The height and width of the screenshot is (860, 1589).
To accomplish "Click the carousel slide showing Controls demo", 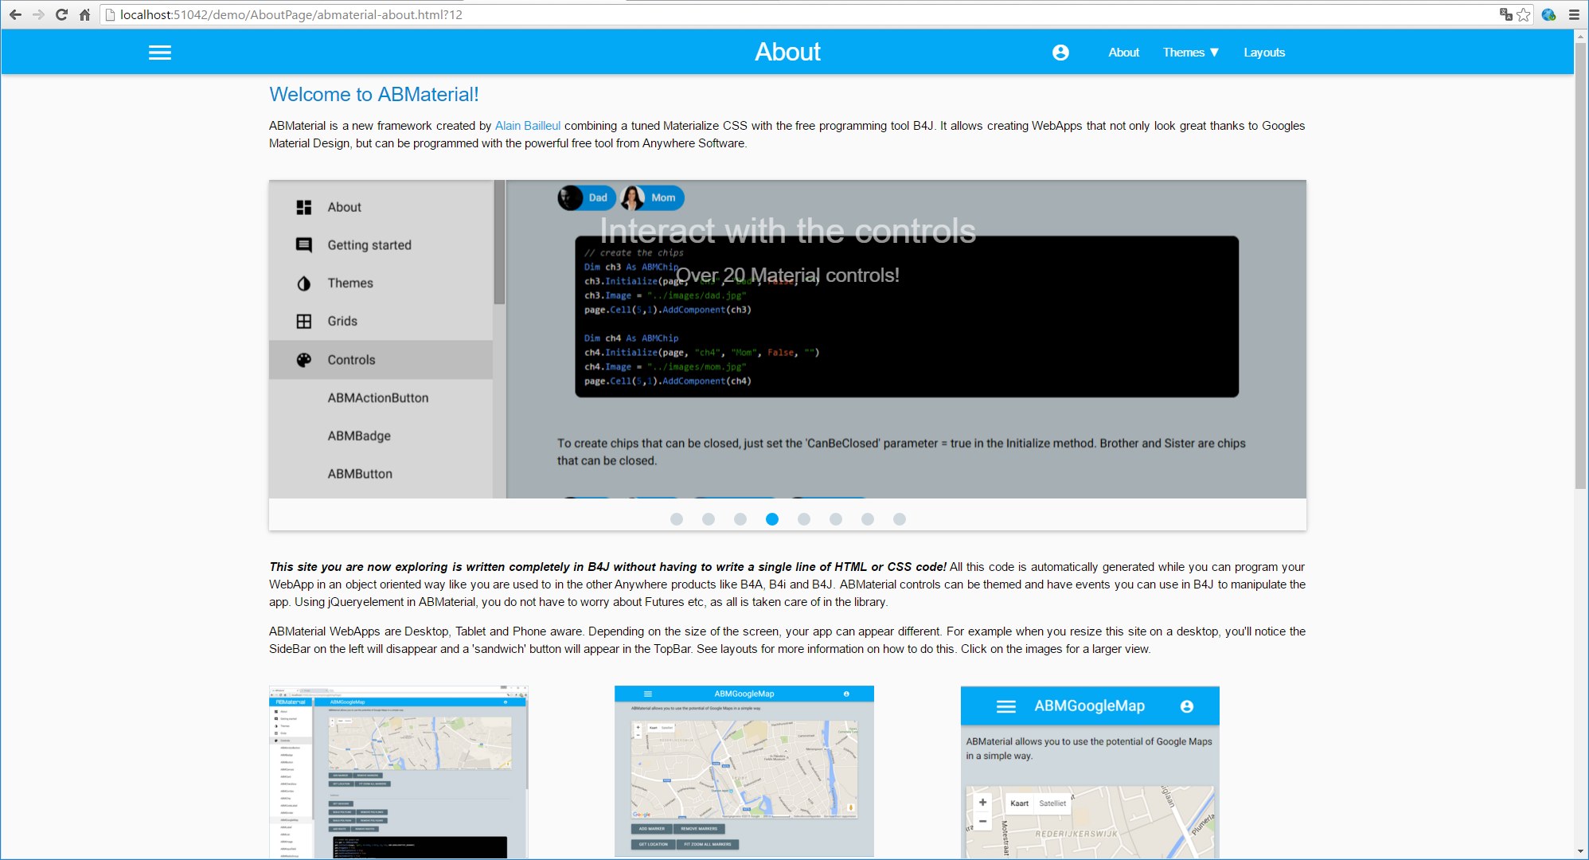I will 787,339.
